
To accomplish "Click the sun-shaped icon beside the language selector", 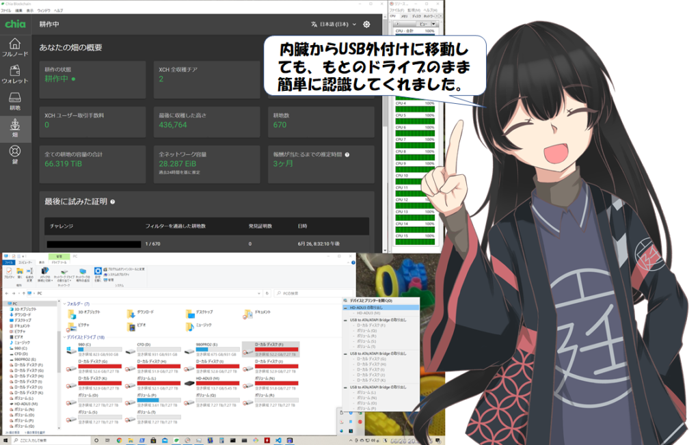I will 366,24.
